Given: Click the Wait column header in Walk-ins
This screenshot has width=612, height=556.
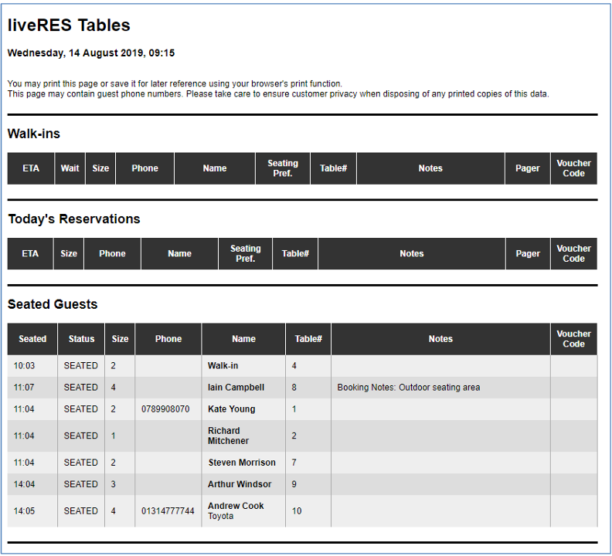Looking at the screenshot, I should click(x=70, y=168).
